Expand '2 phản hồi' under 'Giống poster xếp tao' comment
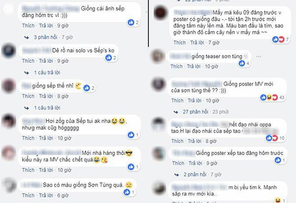This screenshot has width=296, height=203. pos(195,174)
